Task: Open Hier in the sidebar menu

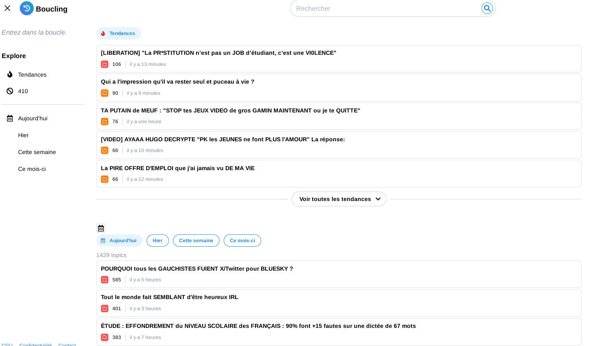Action: click(x=23, y=135)
